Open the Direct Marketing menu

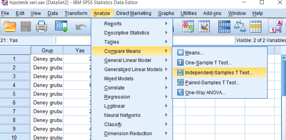pyautogui.click(x=134, y=13)
